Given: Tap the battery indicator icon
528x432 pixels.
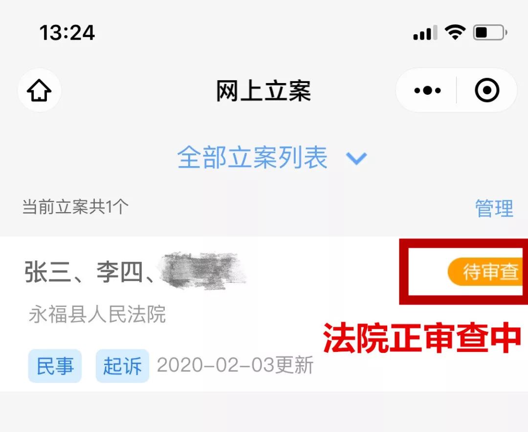Looking at the screenshot, I should click(x=490, y=33).
